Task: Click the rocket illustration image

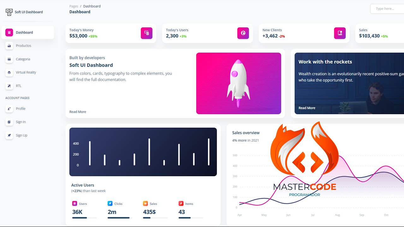Action: click(239, 83)
